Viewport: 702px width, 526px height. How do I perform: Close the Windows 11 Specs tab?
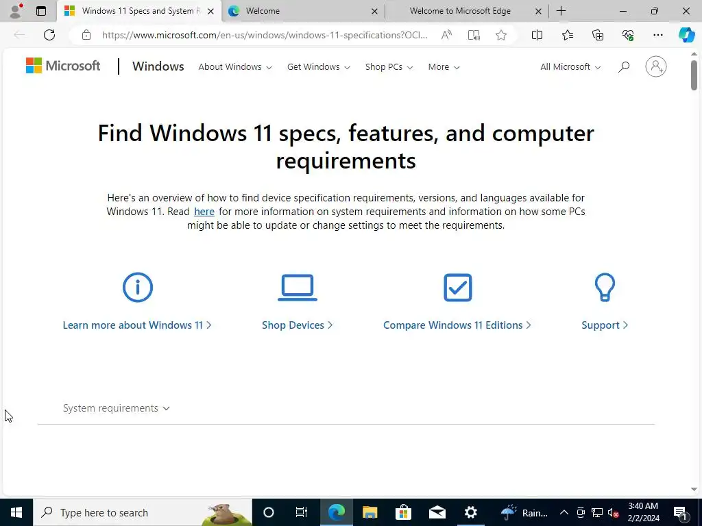pos(210,12)
